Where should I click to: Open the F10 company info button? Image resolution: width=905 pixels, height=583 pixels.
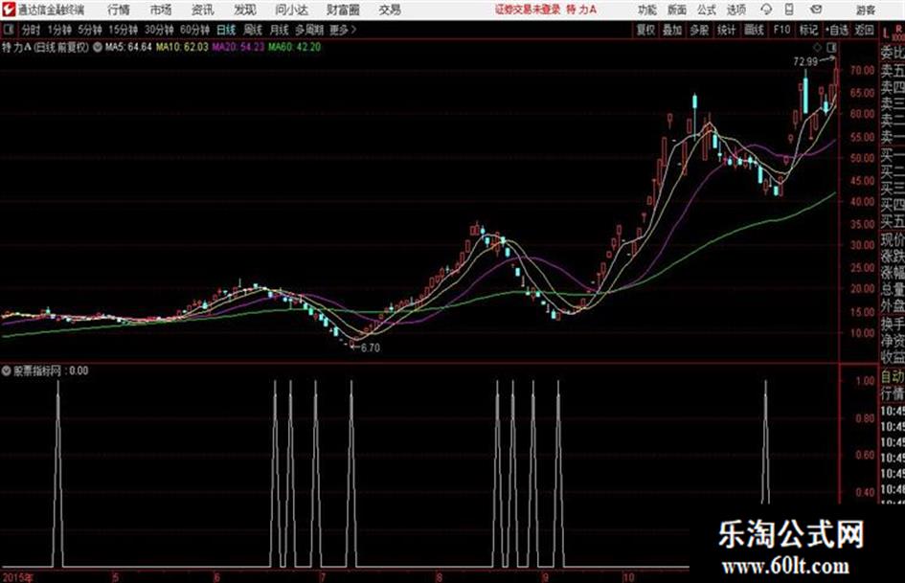coord(782,30)
